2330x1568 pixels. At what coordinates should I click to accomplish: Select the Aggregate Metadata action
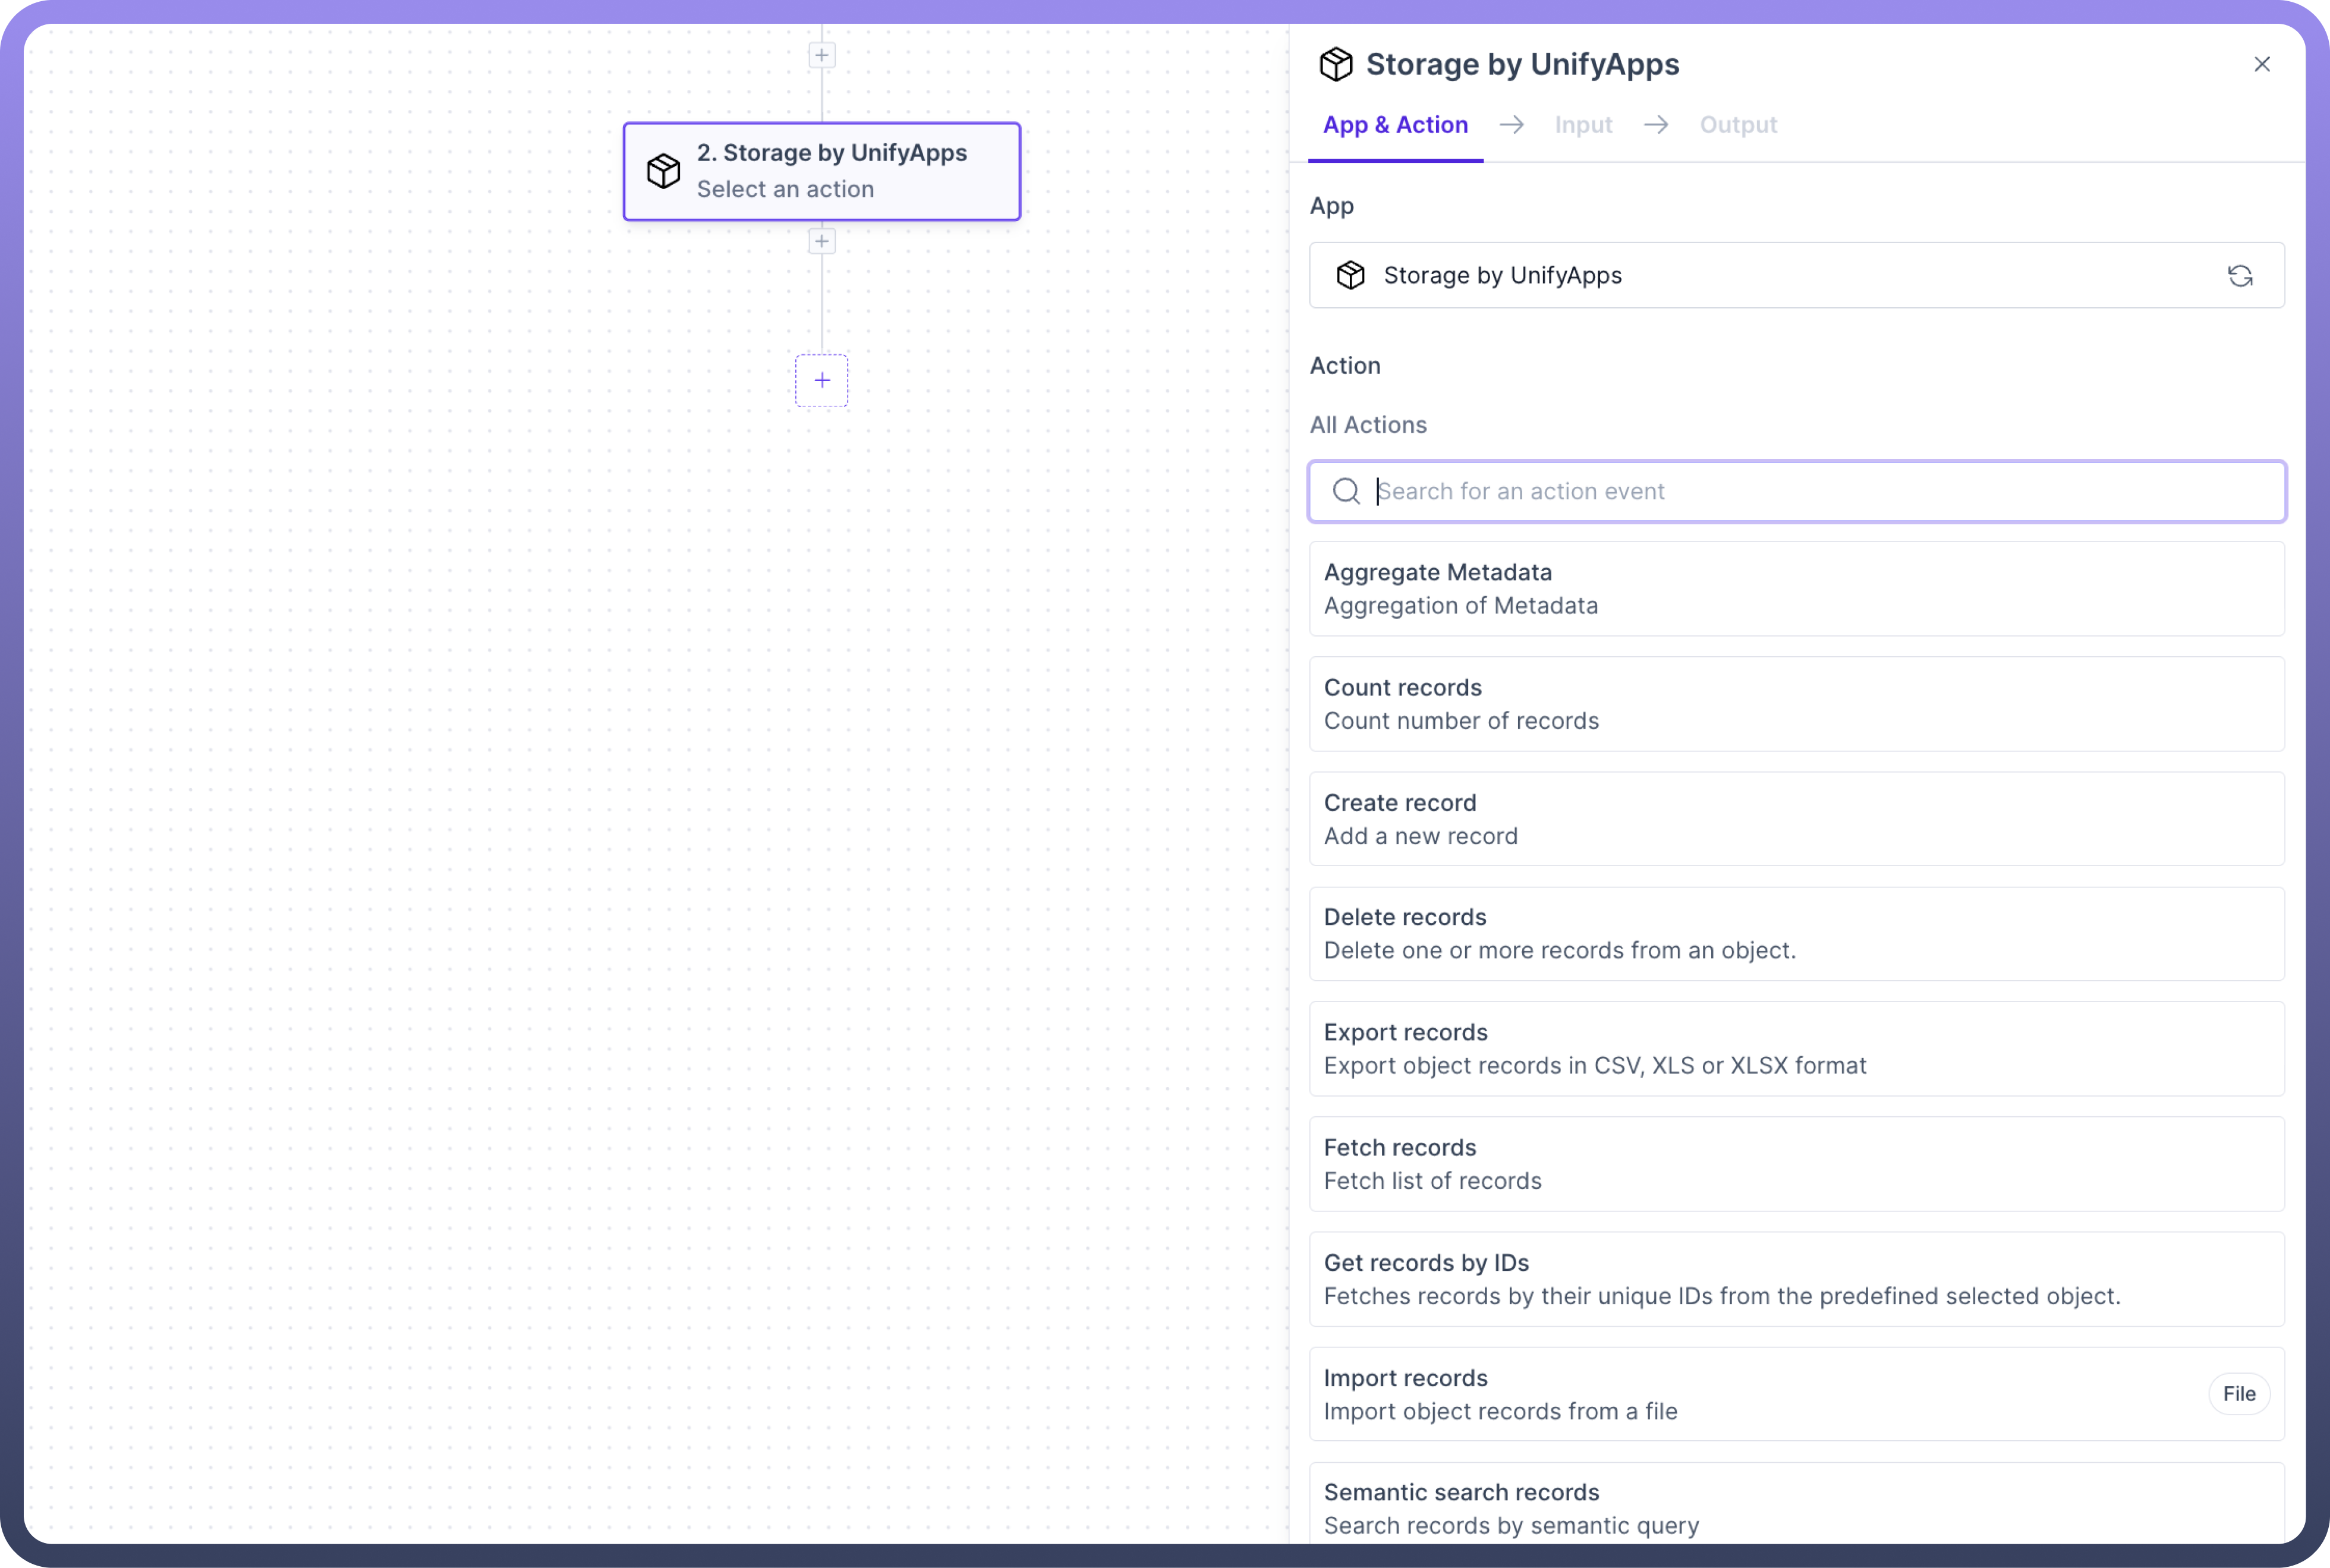(1796, 589)
